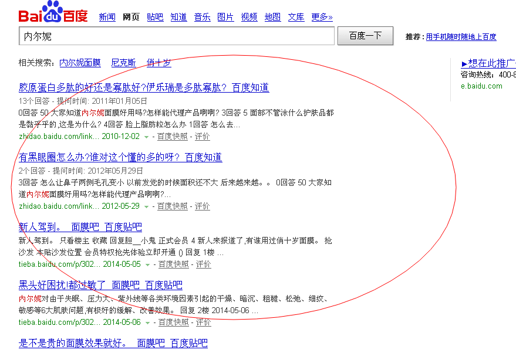Screen dimensions: 516x353
Task: Open the 新人驾到 面膜吧 result
Action: (x=80, y=227)
